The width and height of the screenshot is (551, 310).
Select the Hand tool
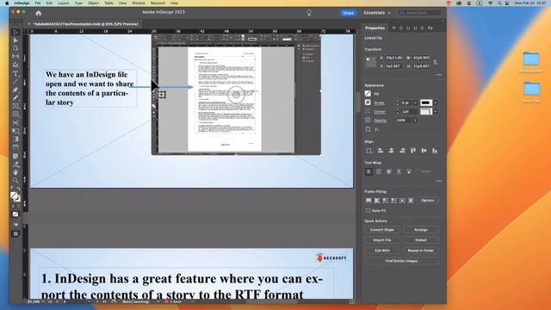click(15, 172)
